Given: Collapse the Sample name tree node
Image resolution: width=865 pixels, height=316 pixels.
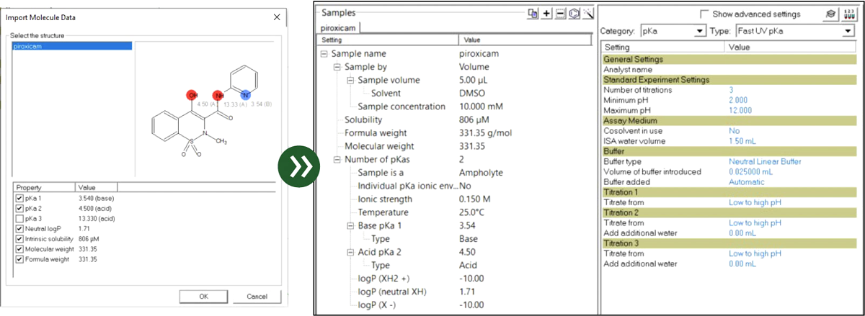Looking at the screenshot, I should point(324,54).
